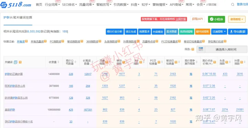Expand 行业词库 navigation dropdown

point(52,4)
